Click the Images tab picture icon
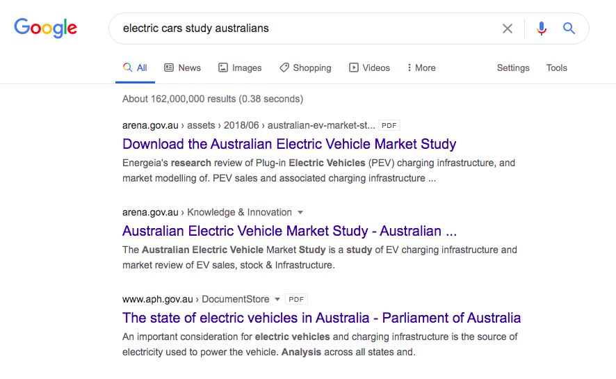Viewport: 616px width, 379px height. tap(222, 67)
